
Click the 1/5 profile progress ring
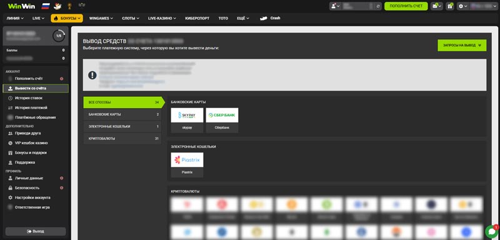[x=59, y=36]
